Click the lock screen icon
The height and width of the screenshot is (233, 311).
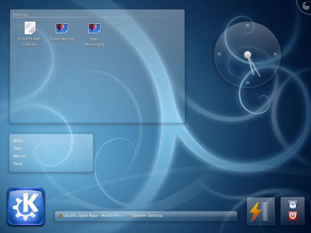pyautogui.click(x=292, y=205)
